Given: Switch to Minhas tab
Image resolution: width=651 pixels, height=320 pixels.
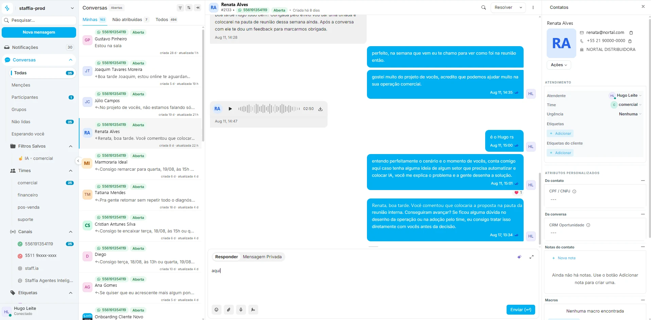Looking at the screenshot, I should point(94,20).
